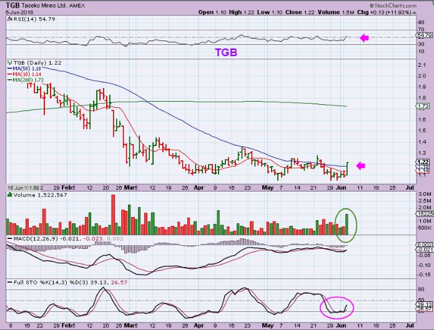
Task: Click the -0.15 level on the MACD axis
Action: pyautogui.click(x=424, y=274)
